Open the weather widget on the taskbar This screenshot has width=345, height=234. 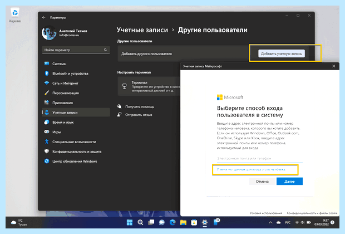pos(19,222)
